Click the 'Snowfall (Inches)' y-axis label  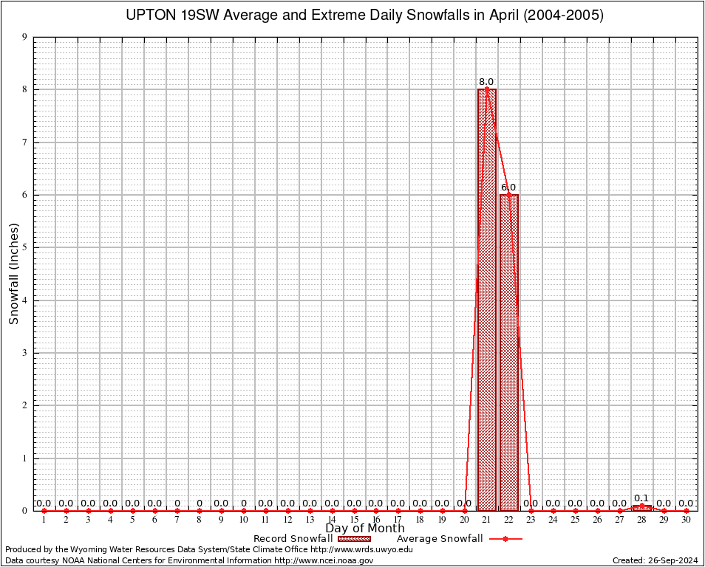13,273
